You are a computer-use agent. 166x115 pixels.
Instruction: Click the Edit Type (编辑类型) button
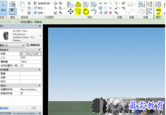pos(33,45)
